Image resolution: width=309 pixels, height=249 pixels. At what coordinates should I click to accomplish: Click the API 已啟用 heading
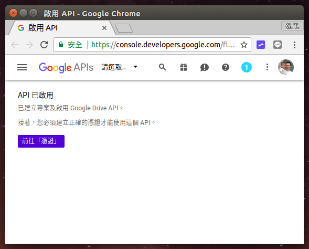click(x=36, y=95)
